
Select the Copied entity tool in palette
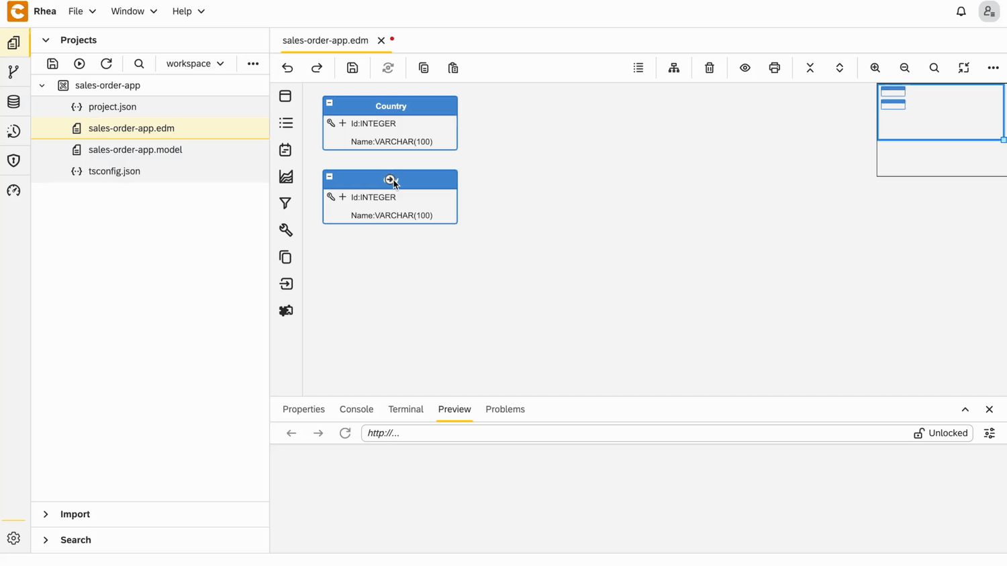(286, 257)
